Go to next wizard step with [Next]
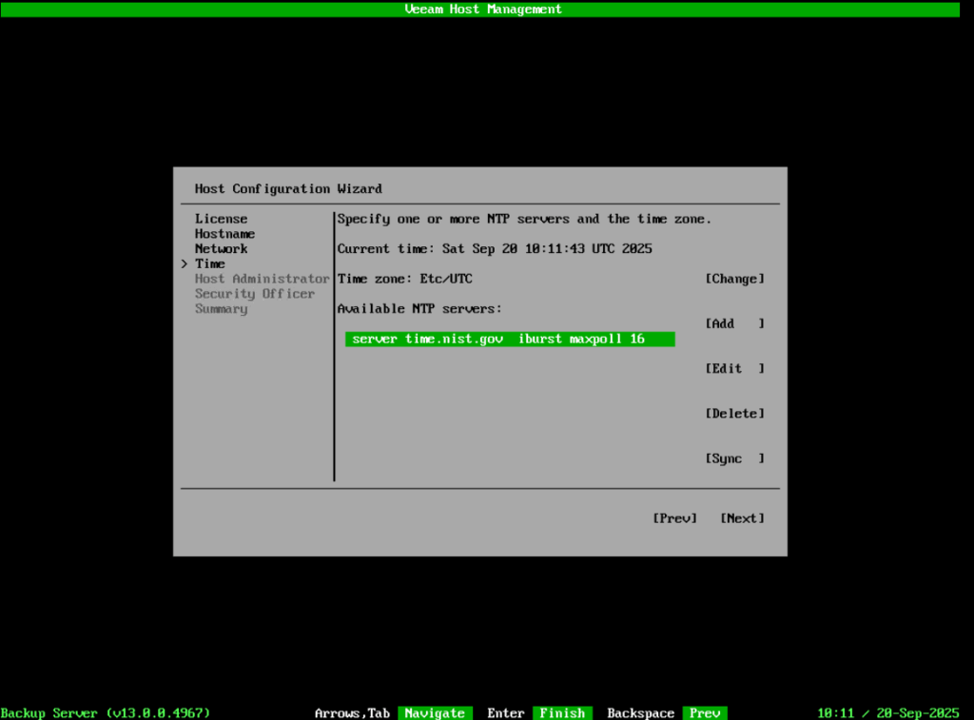 coord(742,518)
